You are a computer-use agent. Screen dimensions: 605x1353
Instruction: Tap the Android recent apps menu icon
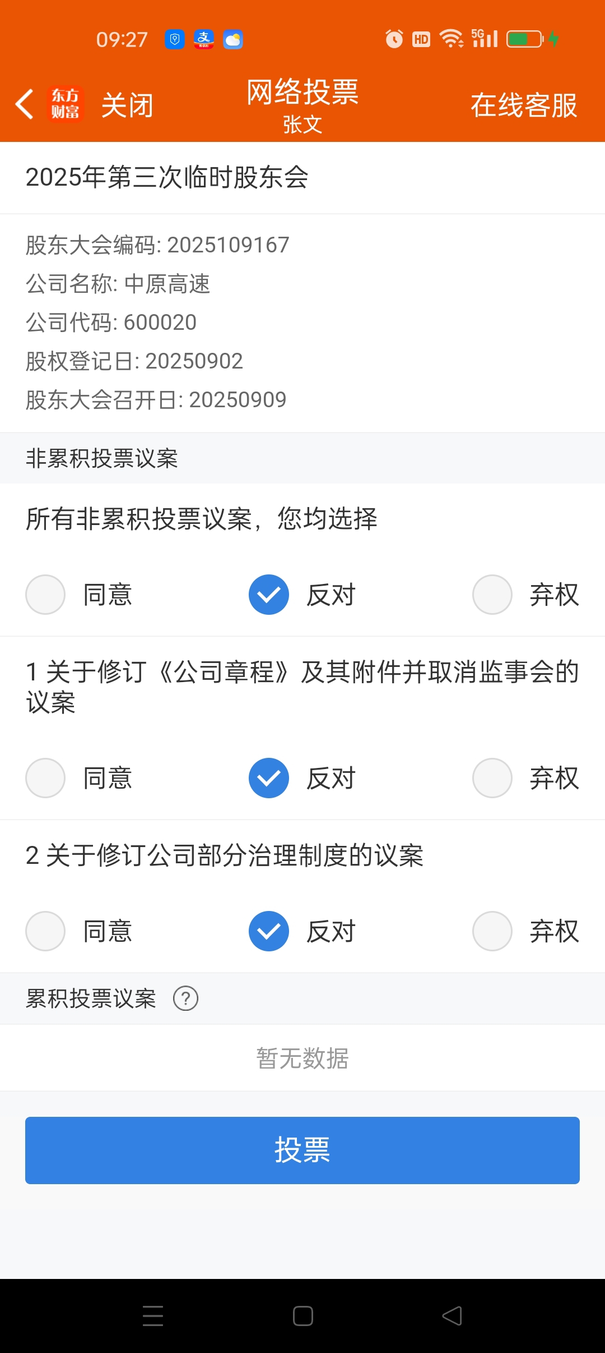(152, 1316)
